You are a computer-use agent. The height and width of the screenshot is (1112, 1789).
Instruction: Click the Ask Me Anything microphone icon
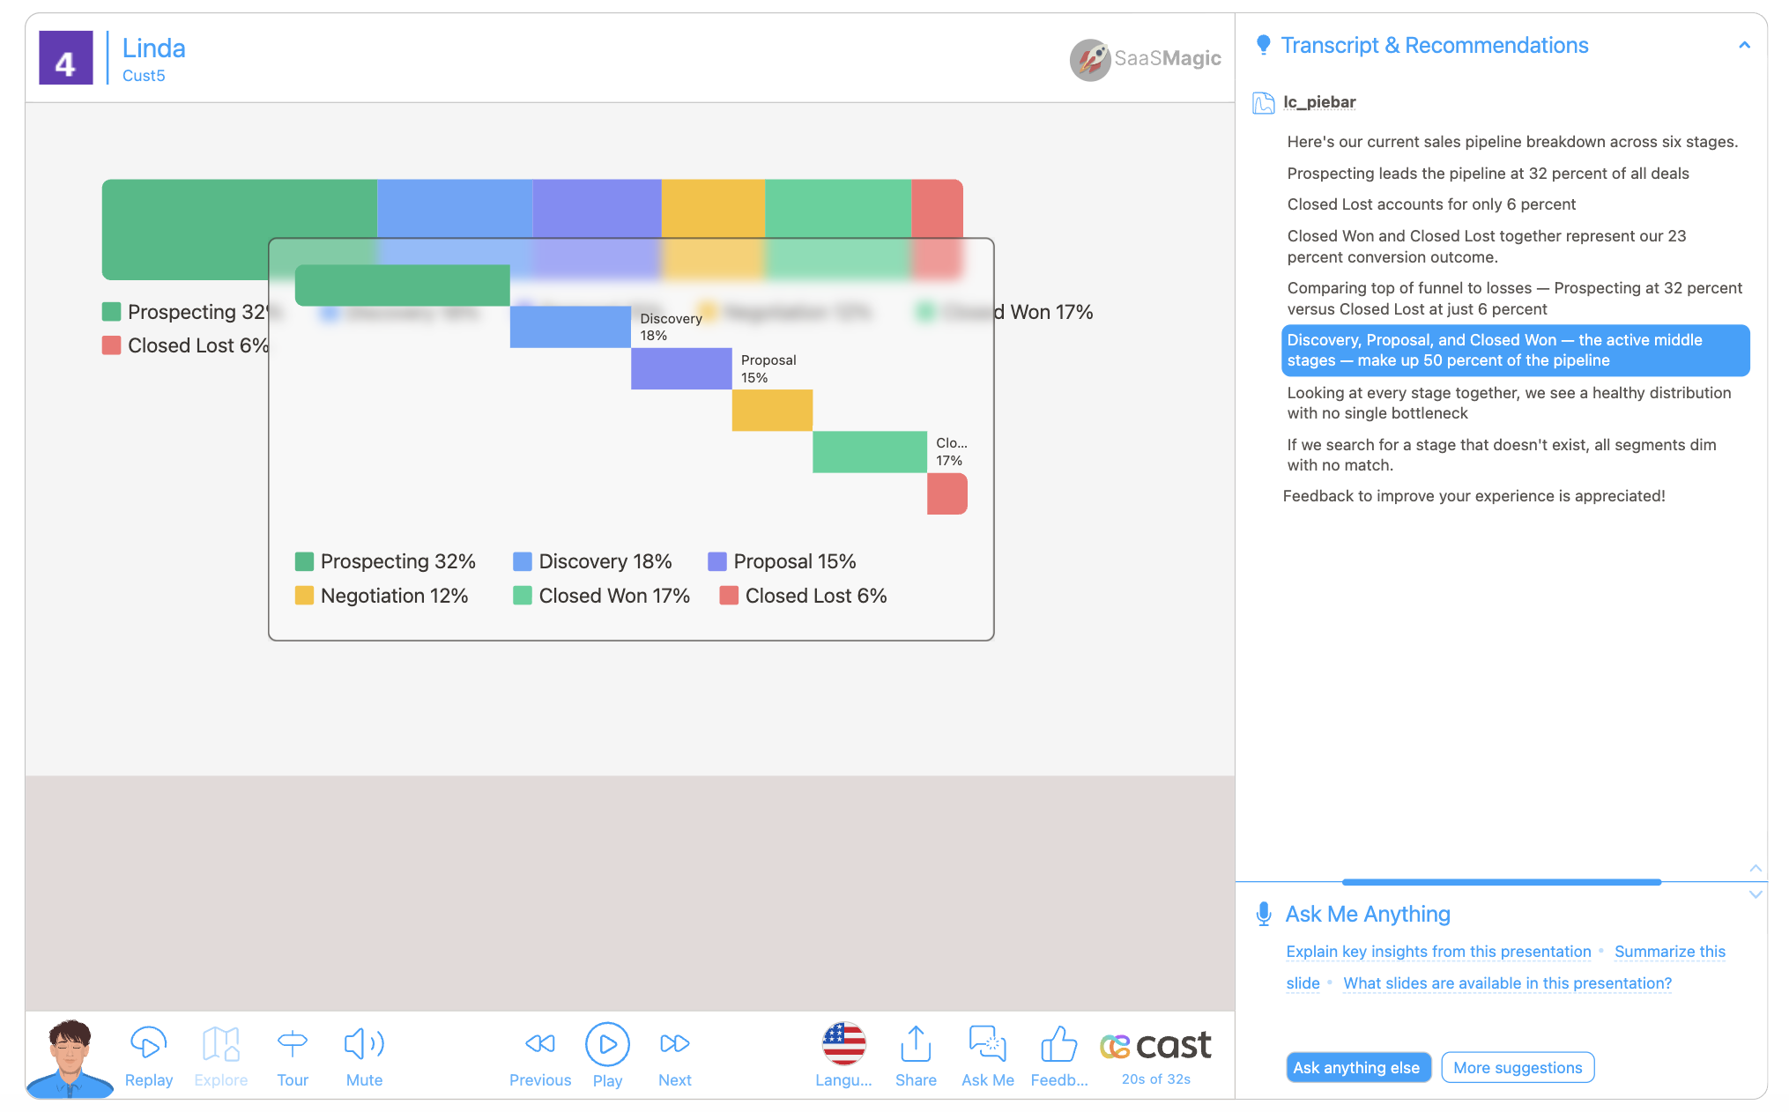coord(1263,914)
